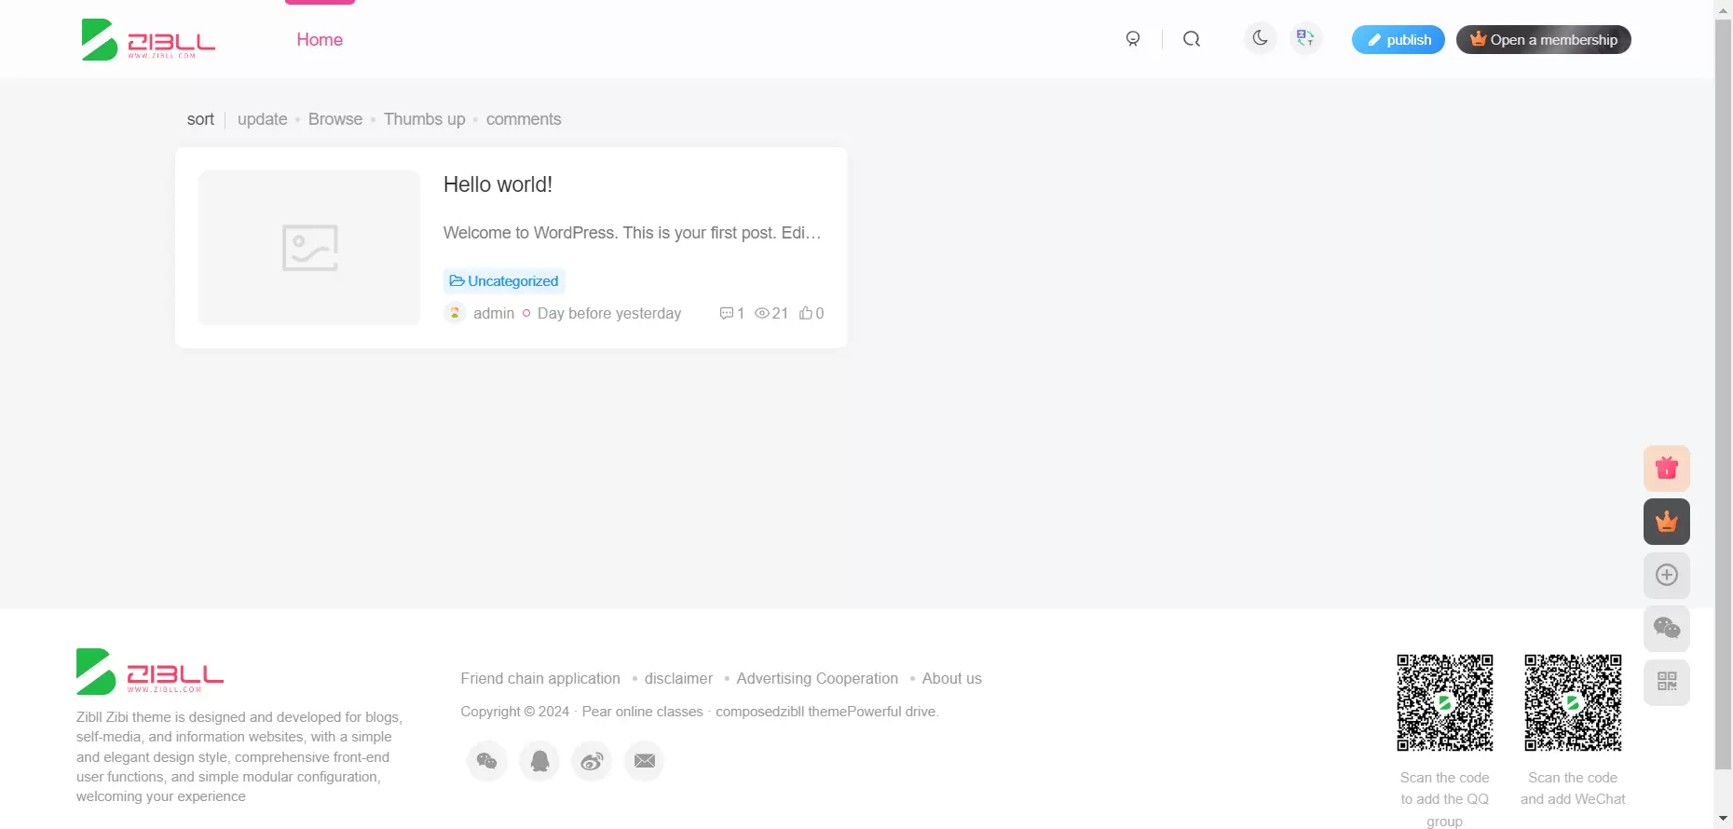Image resolution: width=1733 pixels, height=829 pixels.
Task: Click the QQ penguin footer icon
Action: coord(539,761)
